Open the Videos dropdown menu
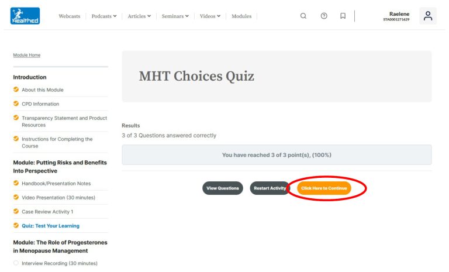Screen dimensions: 449x272 210,16
